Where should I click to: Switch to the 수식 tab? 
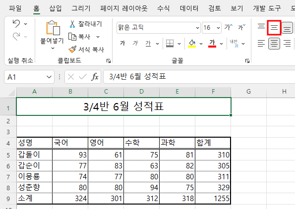(x=163, y=8)
